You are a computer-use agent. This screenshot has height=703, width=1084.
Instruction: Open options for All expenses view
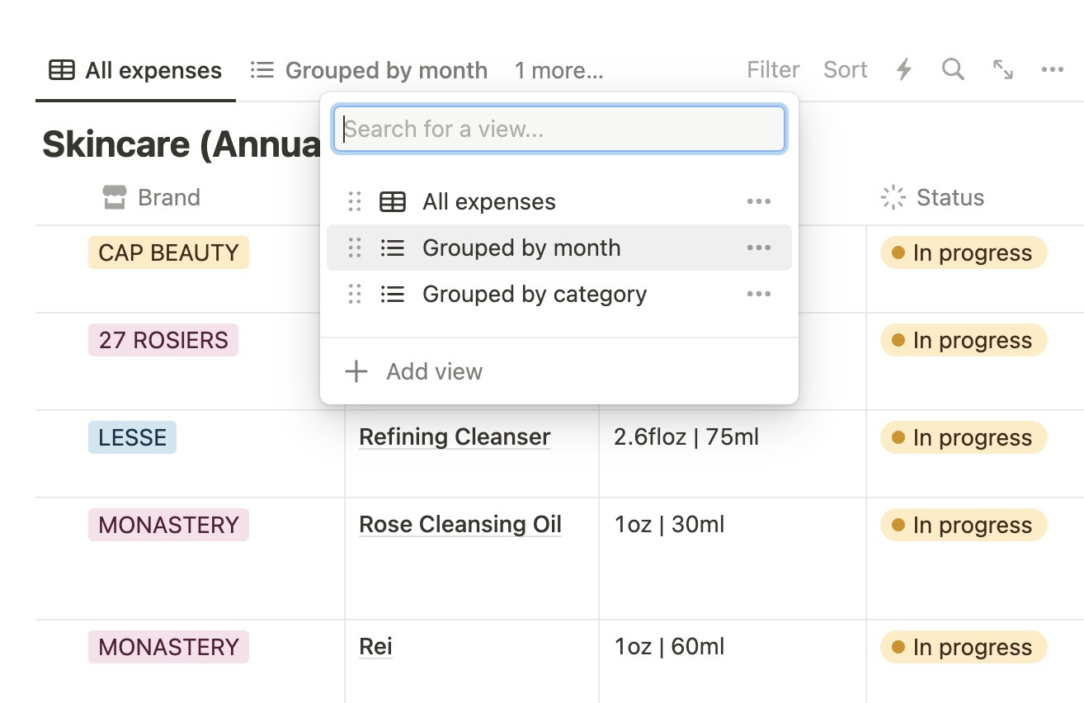[758, 201]
